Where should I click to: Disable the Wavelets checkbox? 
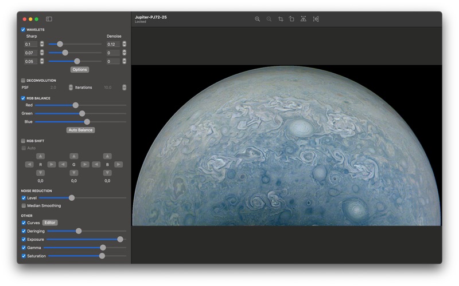[x=23, y=30]
